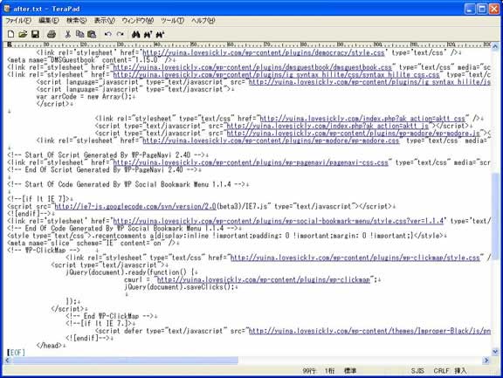The width and height of the screenshot is (503, 378).
Task: Click the Open folder toolbar icon
Action: pyautogui.click(x=23, y=34)
